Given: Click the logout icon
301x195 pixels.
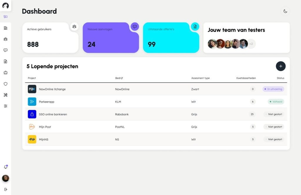Looking at the screenshot, I should [x=6, y=189].
